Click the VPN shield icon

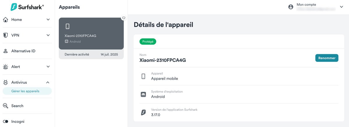(6, 35)
